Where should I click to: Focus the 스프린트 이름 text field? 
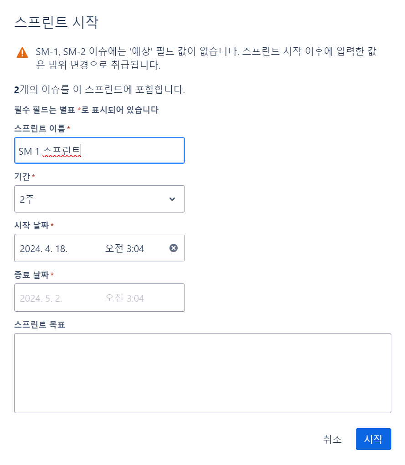(99, 150)
